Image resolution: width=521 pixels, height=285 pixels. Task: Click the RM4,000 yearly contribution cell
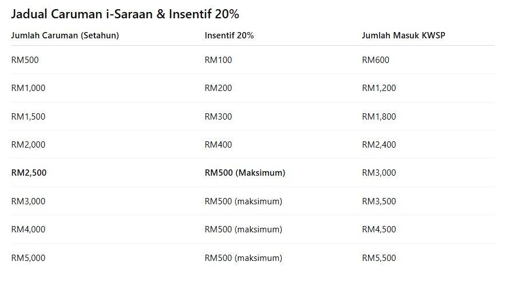pyautogui.click(x=28, y=229)
